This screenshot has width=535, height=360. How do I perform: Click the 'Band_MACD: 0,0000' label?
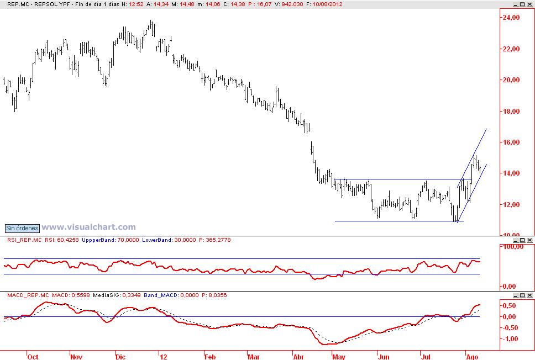tap(171, 295)
